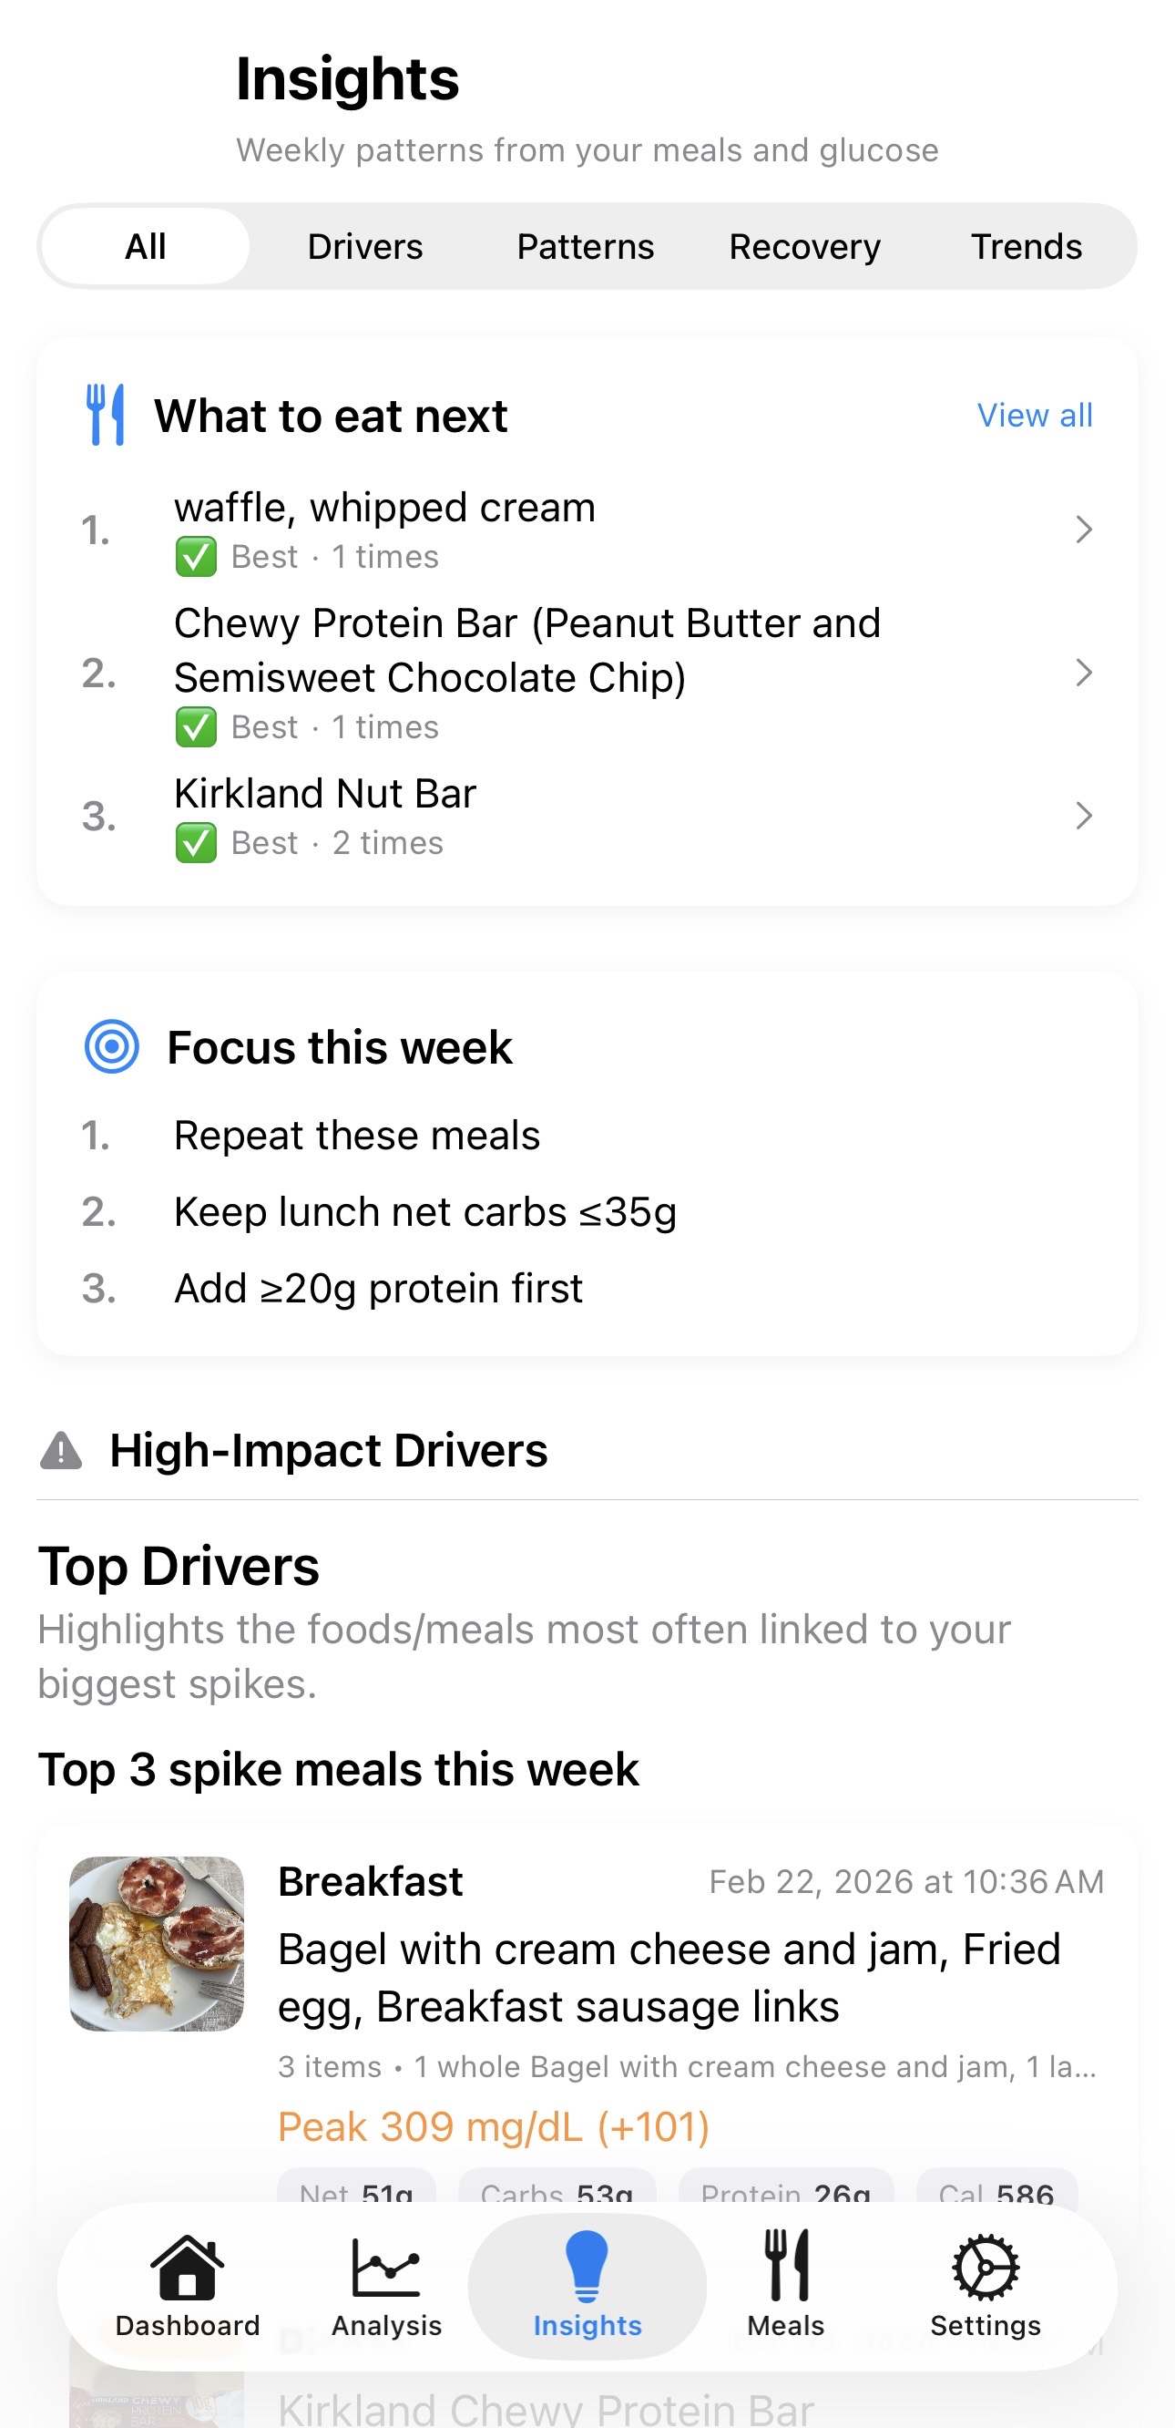The image size is (1175, 2428).
Task: Tap the target icon beside Focus this week
Action: pyautogui.click(x=112, y=1046)
